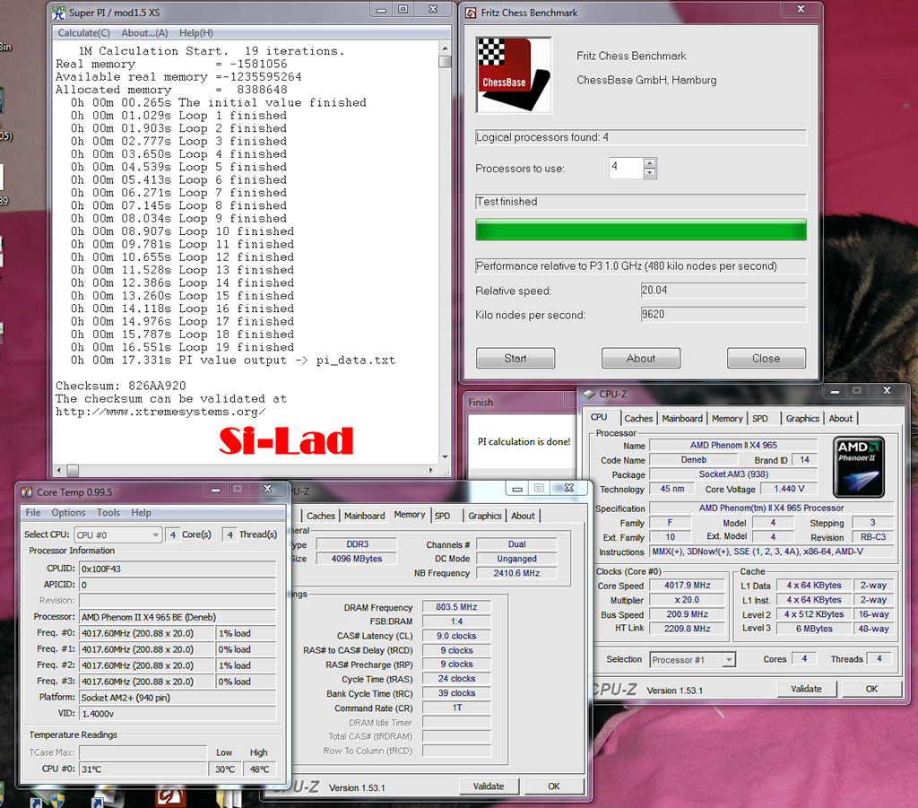Switch to SPD tab in CPU-Z CPU window
Viewport: 918px width, 808px height.
760,418
